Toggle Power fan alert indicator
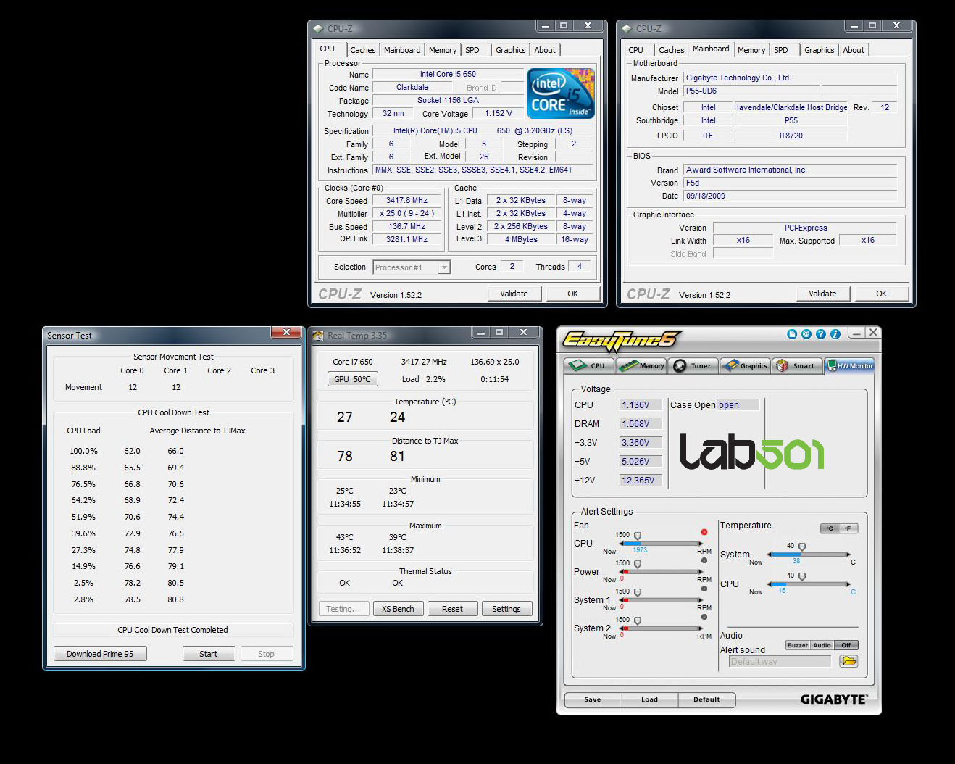 (x=704, y=560)
